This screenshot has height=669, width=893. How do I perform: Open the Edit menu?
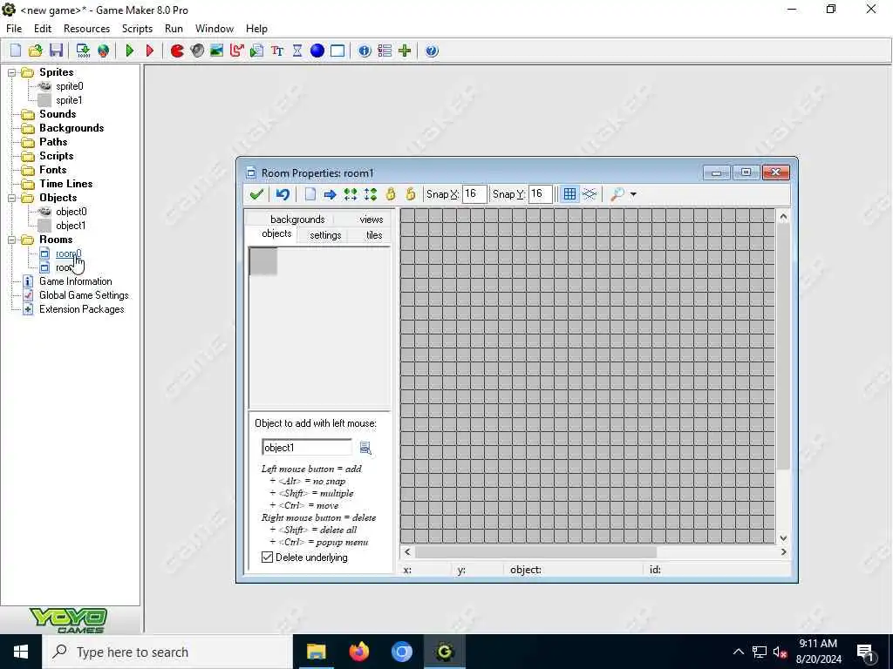(x=43, y=29)
